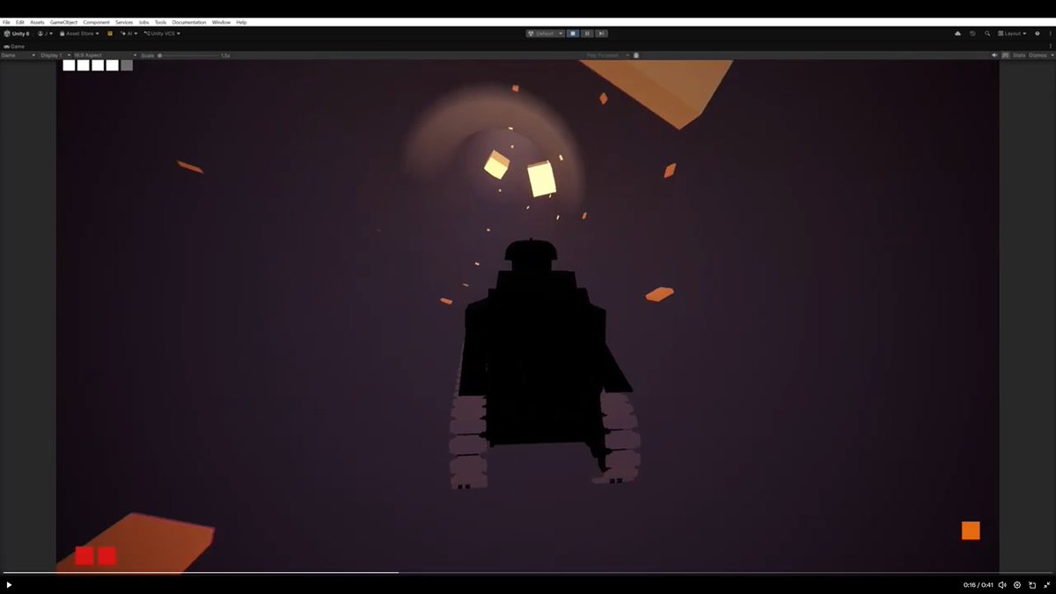Open the GameObject menu
The width and height of the screenshot is (1056, 594).
pyautogui.click(x=64, y=22)
